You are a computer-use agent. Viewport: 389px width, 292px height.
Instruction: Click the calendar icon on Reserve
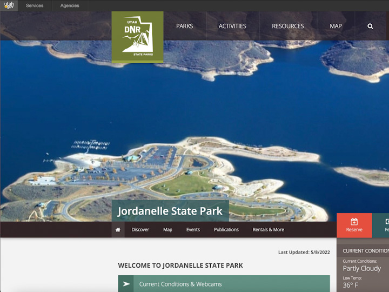pos(354,222)
